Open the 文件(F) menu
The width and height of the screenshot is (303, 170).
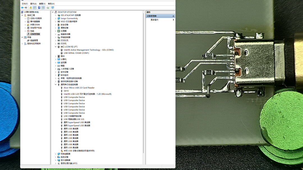[x=25, y=4]
